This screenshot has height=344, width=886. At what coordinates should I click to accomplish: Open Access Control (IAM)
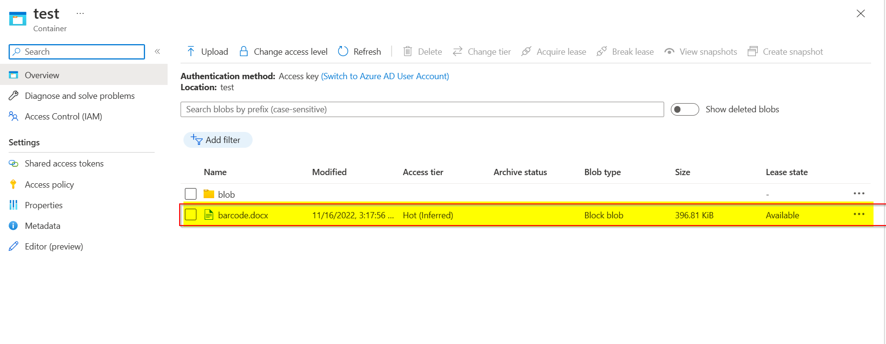click(63, 117)
